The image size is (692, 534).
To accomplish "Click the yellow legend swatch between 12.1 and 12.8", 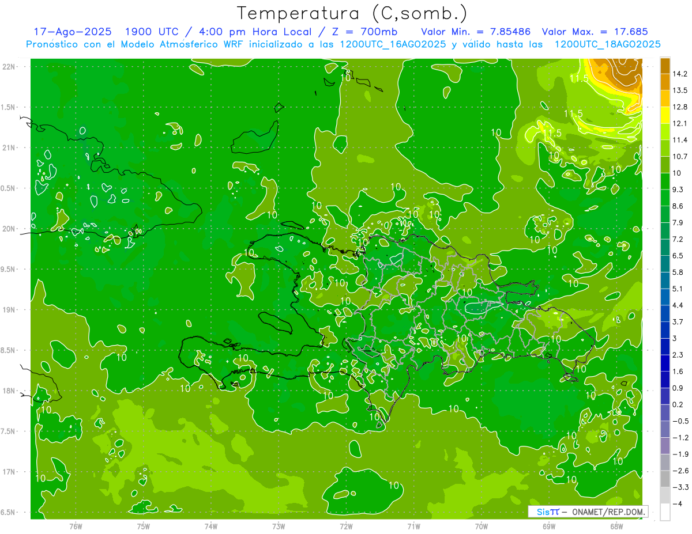I will [665, 115].
